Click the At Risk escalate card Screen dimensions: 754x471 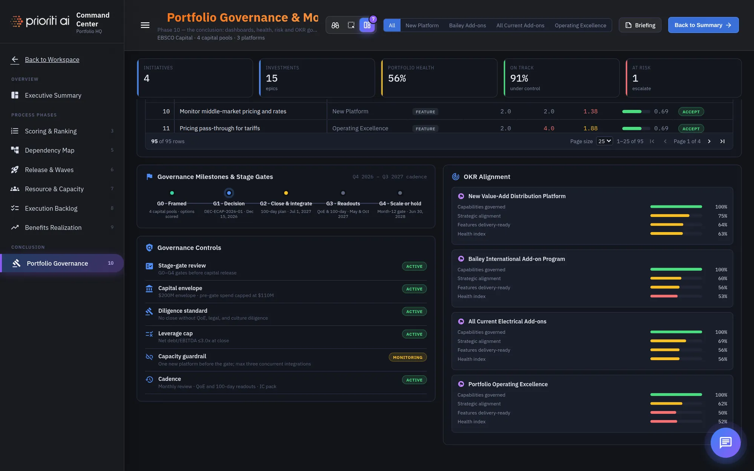click(684, 78)
